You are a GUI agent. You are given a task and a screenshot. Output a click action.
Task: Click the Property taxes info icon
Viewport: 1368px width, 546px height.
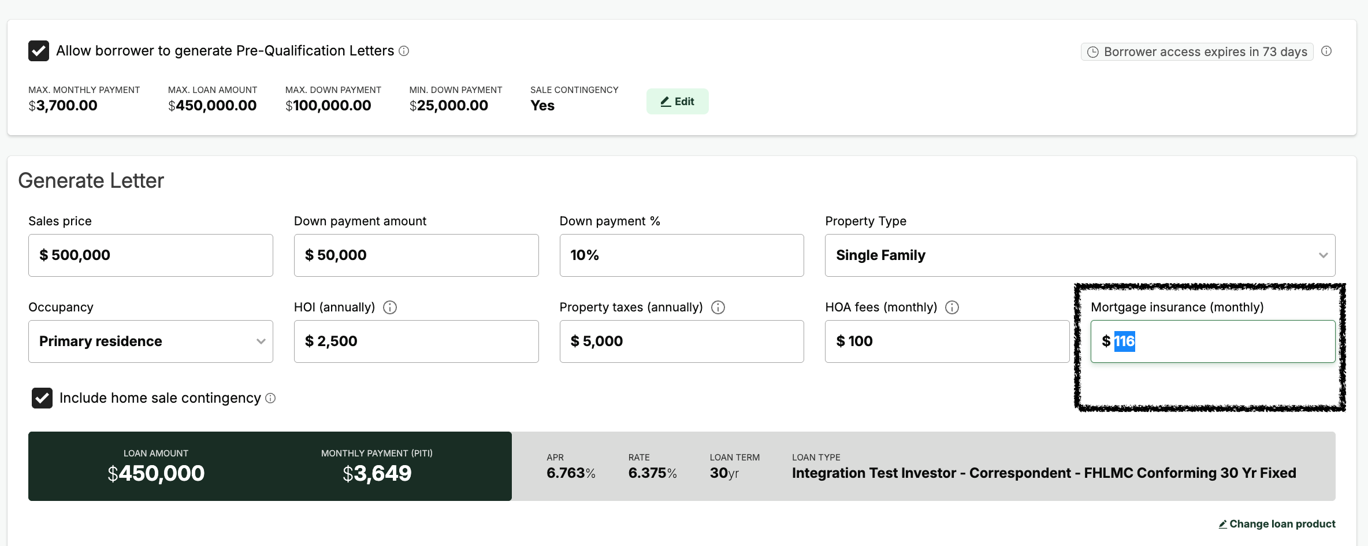click(x=718, y=307)
